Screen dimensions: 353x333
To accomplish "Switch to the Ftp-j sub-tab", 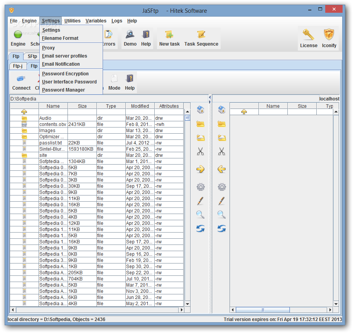I will [x=18, y=66].
